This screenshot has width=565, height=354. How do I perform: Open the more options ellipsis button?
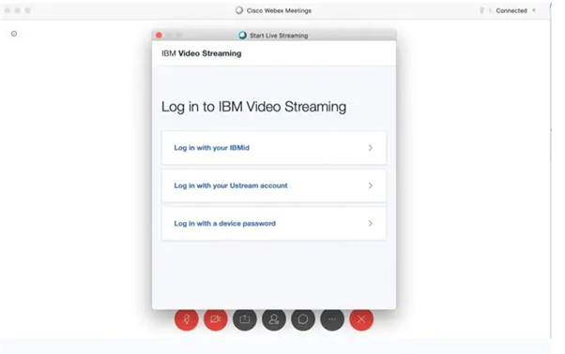click(332, 318)
